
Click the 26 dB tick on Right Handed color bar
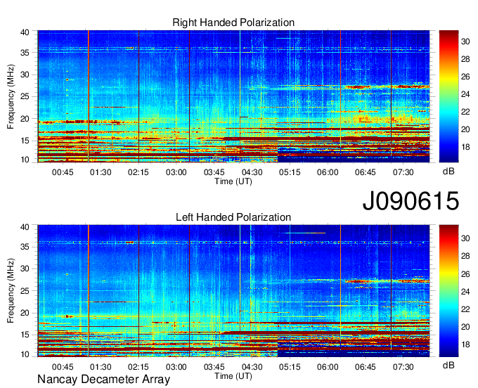pyautogui.click(x=465, y=77)
